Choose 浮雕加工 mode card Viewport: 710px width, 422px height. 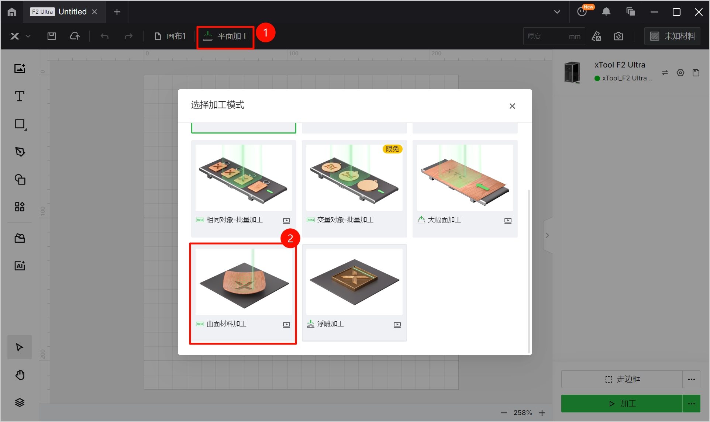point(354,293)
